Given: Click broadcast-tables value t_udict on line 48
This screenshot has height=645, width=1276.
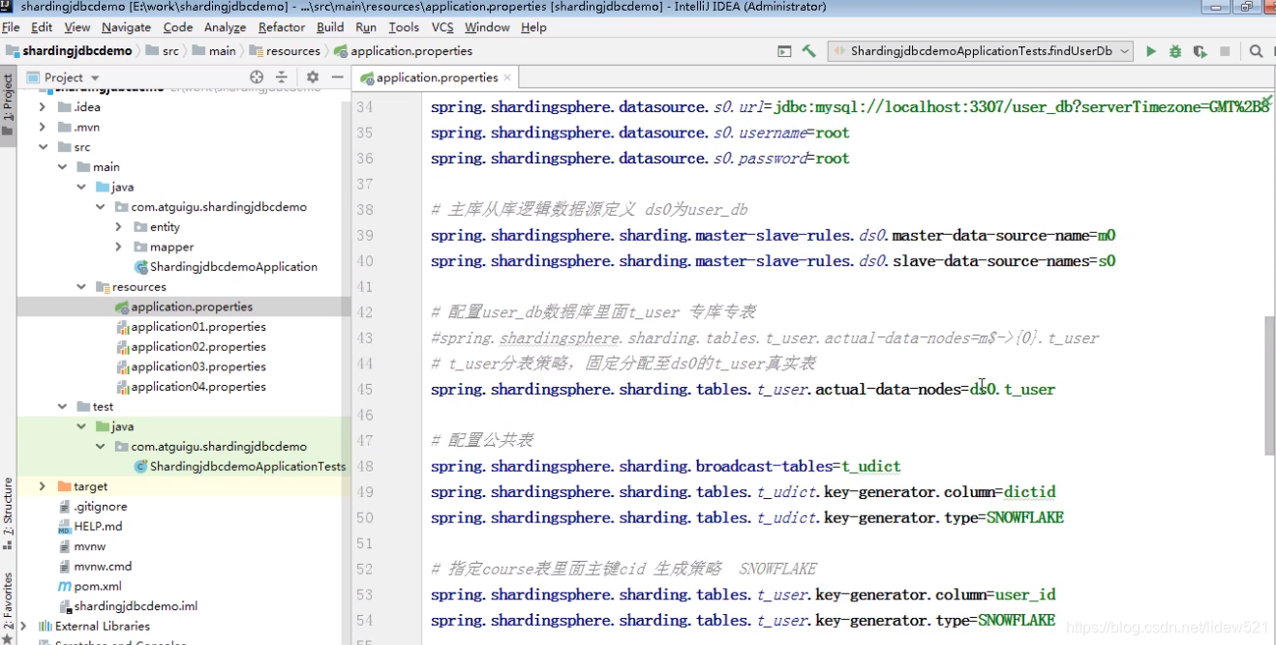Looking at the screenshot, I should (x=870, y=466).
